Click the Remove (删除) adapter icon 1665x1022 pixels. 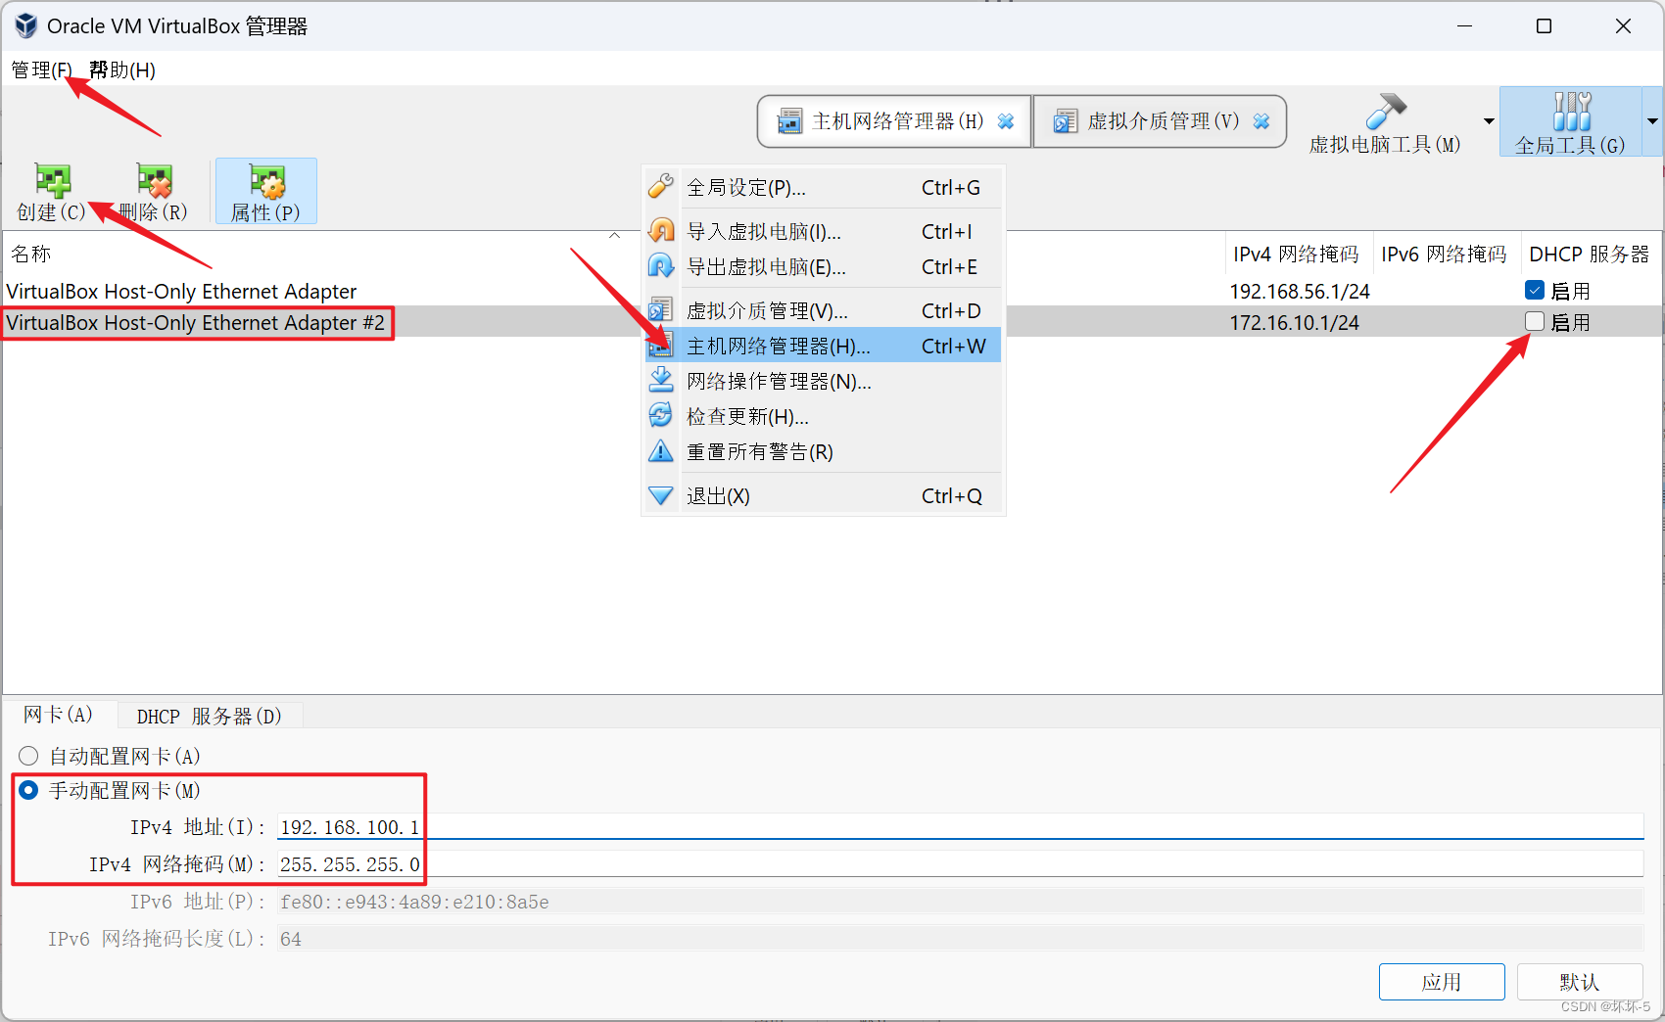[x=155, y=181]
